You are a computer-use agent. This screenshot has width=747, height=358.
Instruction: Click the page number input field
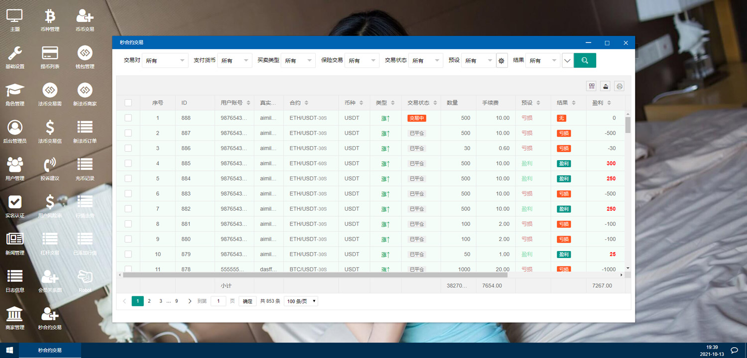click(218, 301)
